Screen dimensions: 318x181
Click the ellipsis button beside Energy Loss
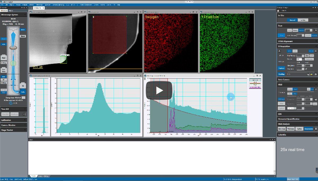point(23,97)
